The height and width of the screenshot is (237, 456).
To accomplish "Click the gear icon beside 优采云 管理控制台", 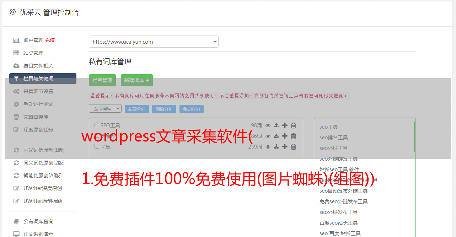I will click(13, 12).
